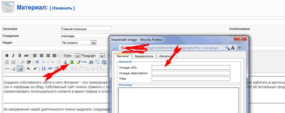Center align text in the editor
This screenshot has width=285, height=113.
tap(42, 56)
